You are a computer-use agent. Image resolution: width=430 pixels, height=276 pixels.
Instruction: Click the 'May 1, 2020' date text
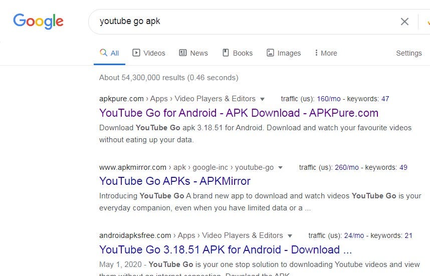coord(120,264)
